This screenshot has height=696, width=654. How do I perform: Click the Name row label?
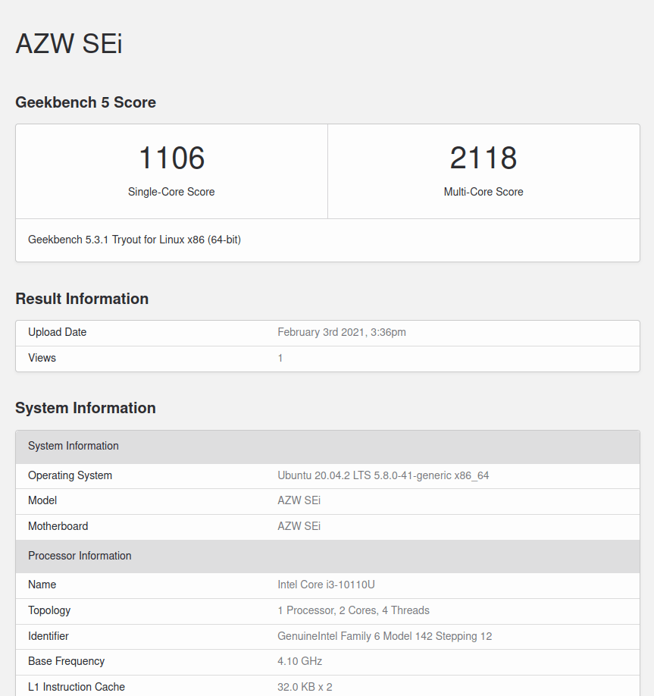coord(42,585)
